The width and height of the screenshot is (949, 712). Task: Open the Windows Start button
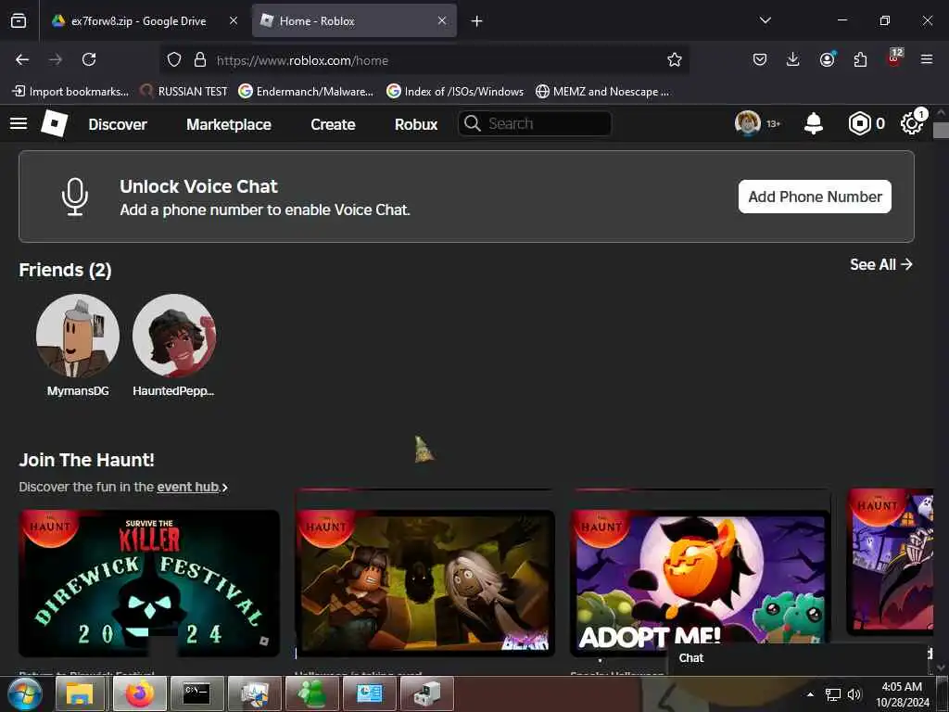click(25, 693)
